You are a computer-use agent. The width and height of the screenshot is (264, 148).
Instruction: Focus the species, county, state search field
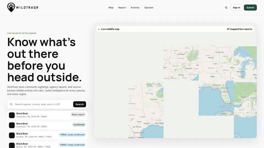tap(43, 104)
